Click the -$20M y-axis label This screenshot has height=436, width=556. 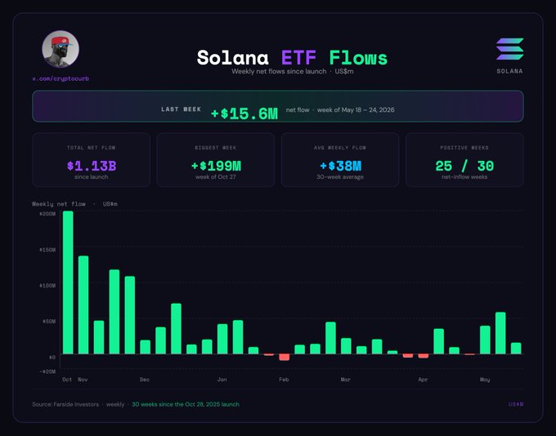pos(47,371)
